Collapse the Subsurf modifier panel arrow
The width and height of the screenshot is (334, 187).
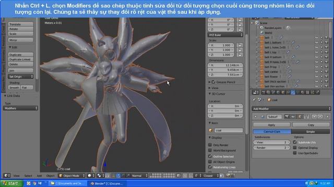[255, 116]
